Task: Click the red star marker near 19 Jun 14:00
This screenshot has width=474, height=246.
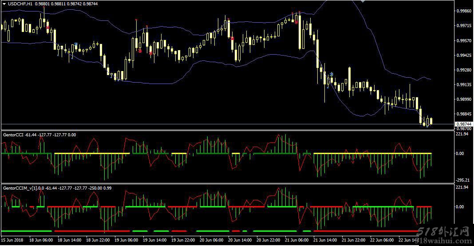Action: pyautogui.click(x=151, y=53)
